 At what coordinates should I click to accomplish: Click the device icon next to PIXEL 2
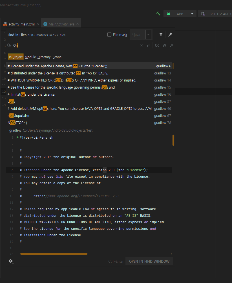(x=203, y=14)
